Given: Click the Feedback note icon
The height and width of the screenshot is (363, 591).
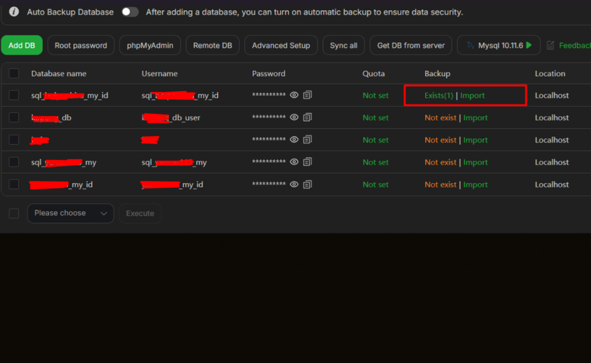Looking at the screenshot, I should tap(550, 46).
